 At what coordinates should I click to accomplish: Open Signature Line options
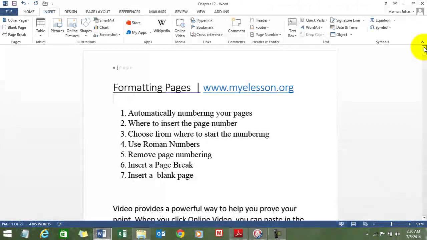coord(364,20)
